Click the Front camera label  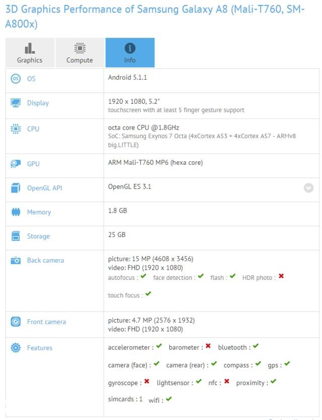pos(46,322)
